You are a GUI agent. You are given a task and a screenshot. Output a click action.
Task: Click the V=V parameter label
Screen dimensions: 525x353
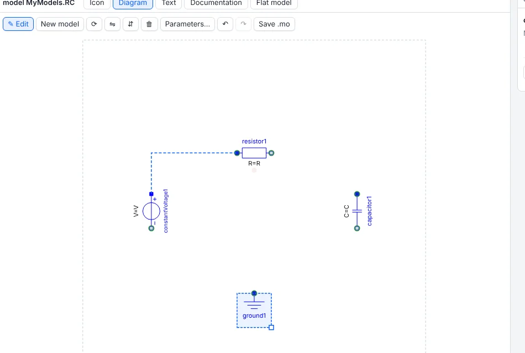[136, 211]
